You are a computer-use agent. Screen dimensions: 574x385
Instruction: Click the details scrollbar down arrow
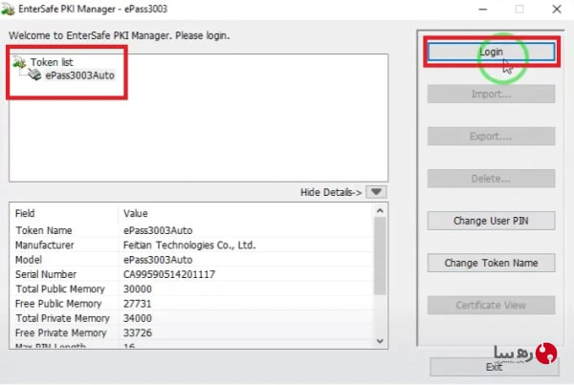[x=380, y=341]
